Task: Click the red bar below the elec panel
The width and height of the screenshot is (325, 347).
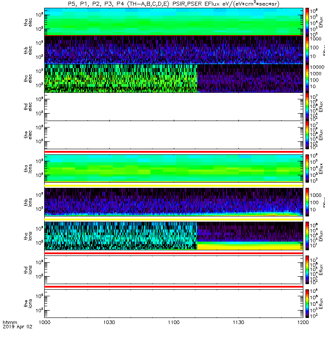Action: [174, 152]
